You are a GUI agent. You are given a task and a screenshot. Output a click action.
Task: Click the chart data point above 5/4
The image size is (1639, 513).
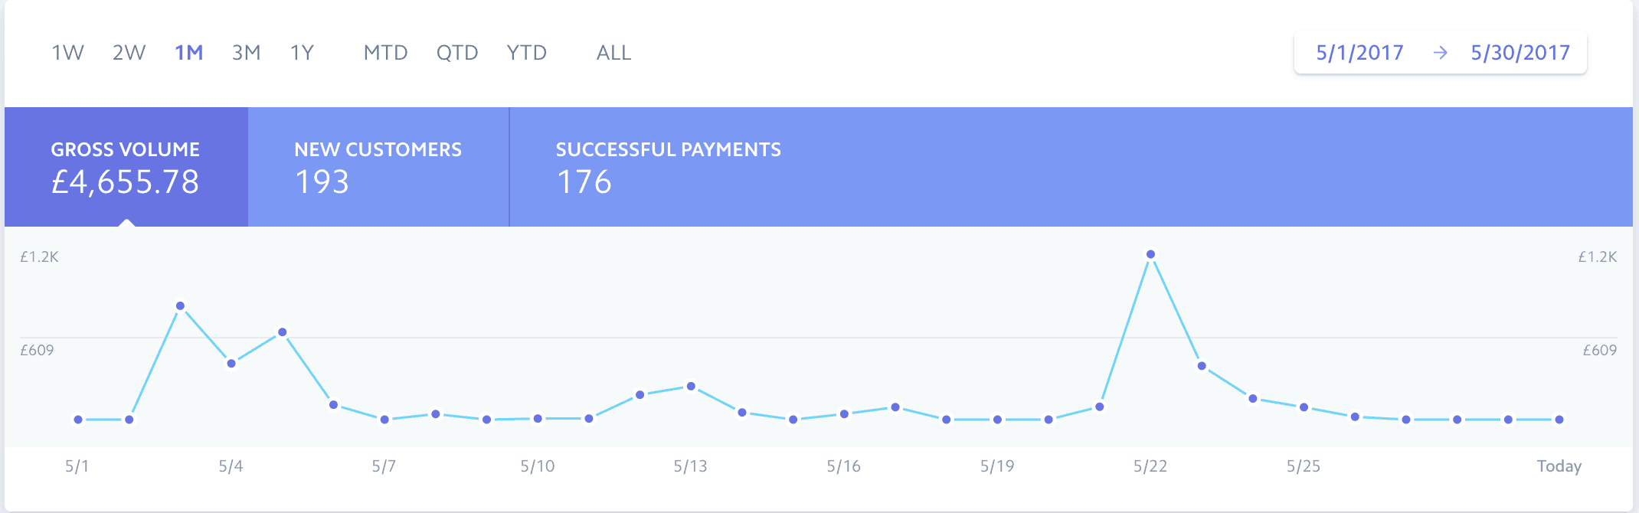point(231,364)
